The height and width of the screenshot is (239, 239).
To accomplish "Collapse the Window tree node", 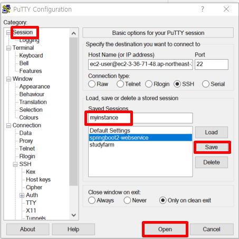I will (x=8, y=79).
